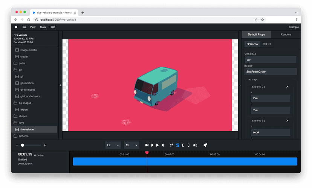Image resolution: width=312 pixels, height=188 pixels.
Task: Switch to the JSON view
Action: pyautogui.click(x=266, y=44)
